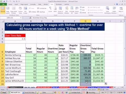The height and width of the screenshot is (94, 126).
Task: Click Unhide window button
Action: (x=83, y=13)
